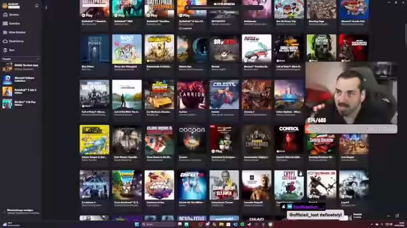Click the taskbar Search box
The image size is (407, 228).
(x=158, y=224)
